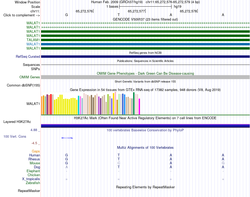Open 'RefSeq genes from NCBI' track title
The height and width of the screenshot is (197, 250).
145,53
